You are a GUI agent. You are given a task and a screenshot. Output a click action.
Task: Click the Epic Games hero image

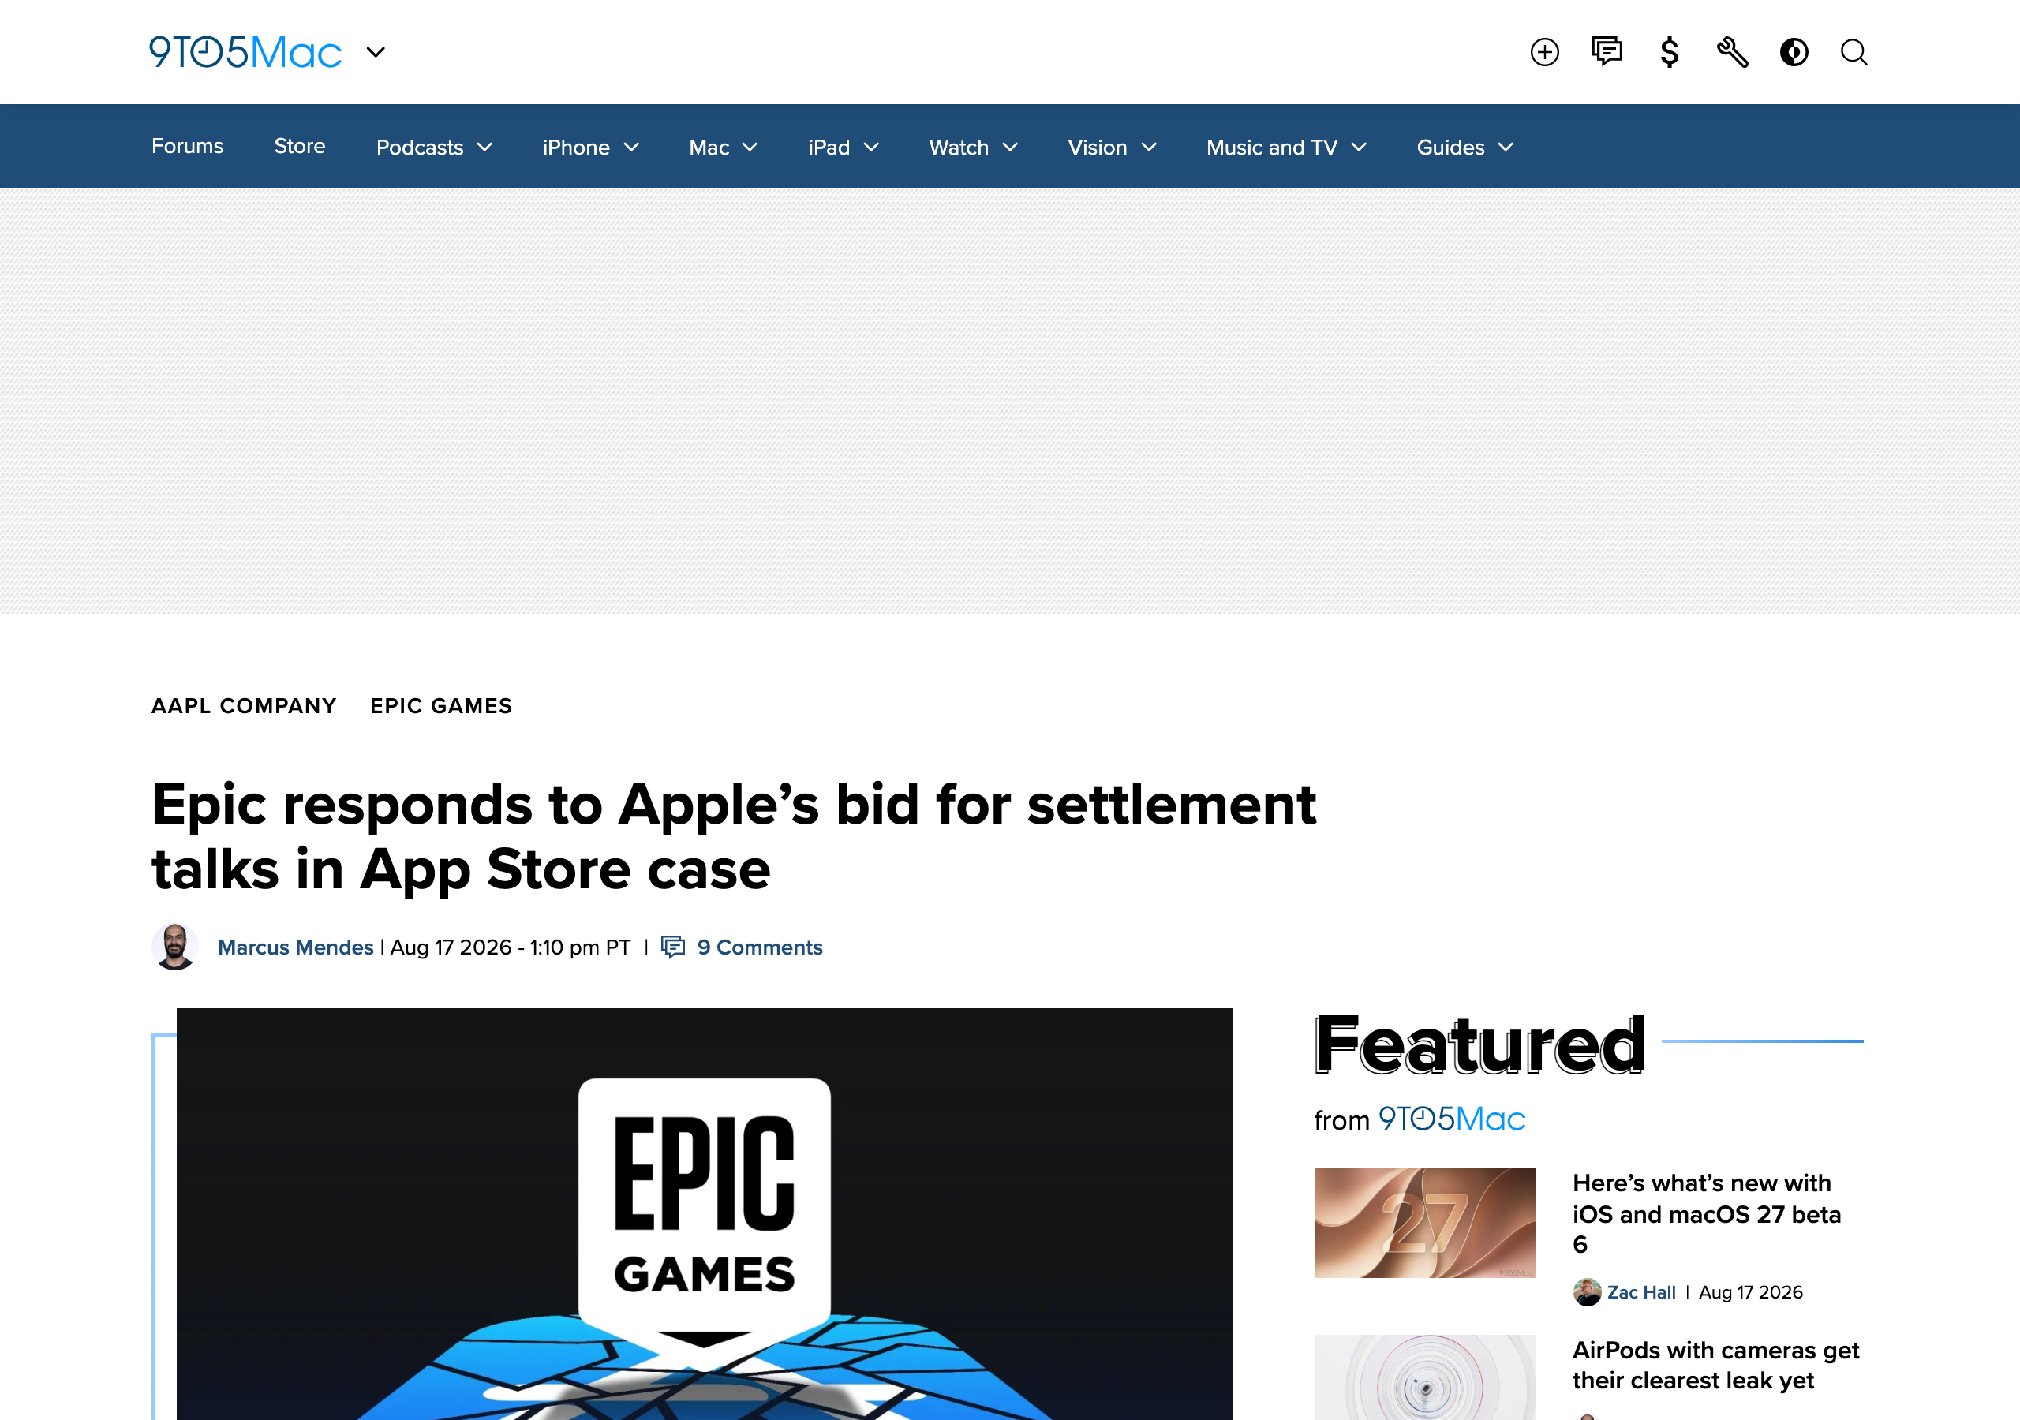point(704,1213)
